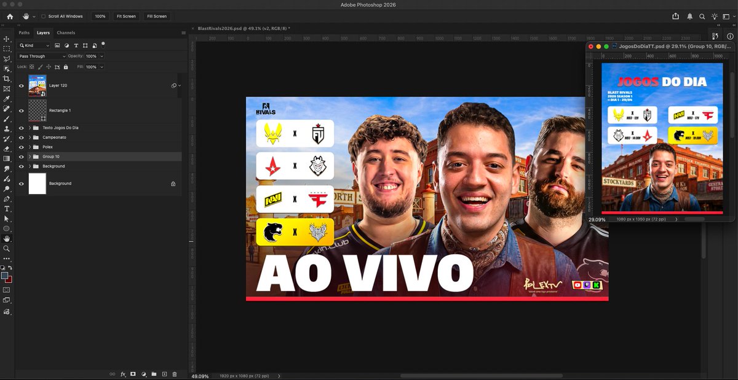Select the Brush tool

[7, 119]
